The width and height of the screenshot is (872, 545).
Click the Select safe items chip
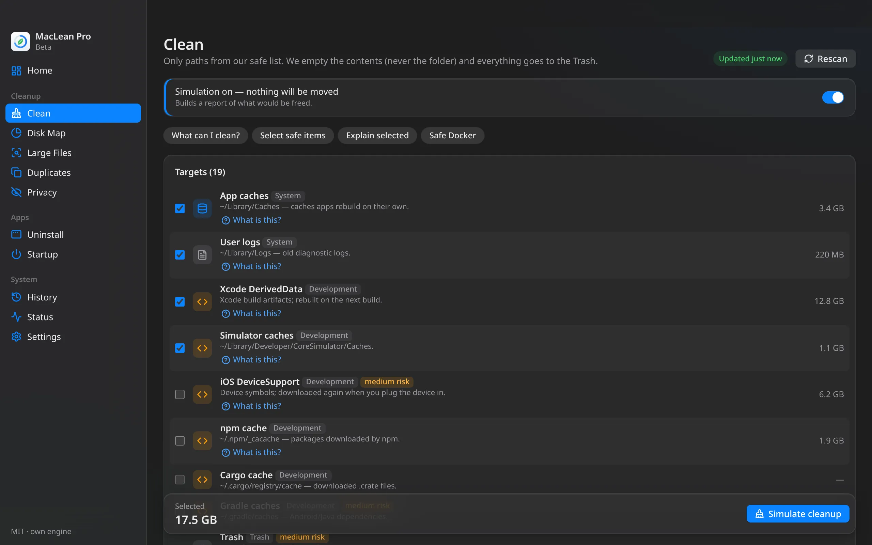[293, 136]
